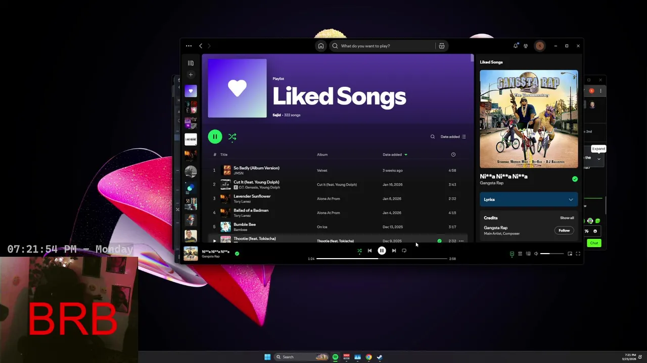Toggle the liked checkmark in the Now Playing panel

575,179
